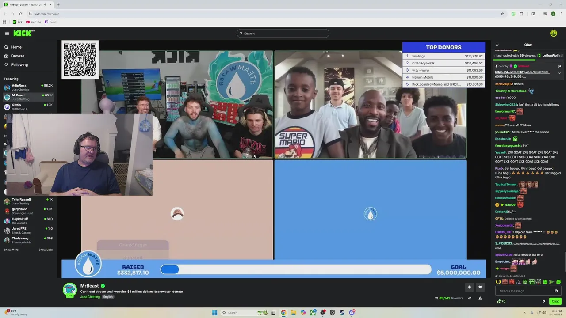Image resolution: width=566 pixels, height=318 pixels.
Task: Open the Kick bookmark in bookmarks bar
Action: (x=18, y=22)
